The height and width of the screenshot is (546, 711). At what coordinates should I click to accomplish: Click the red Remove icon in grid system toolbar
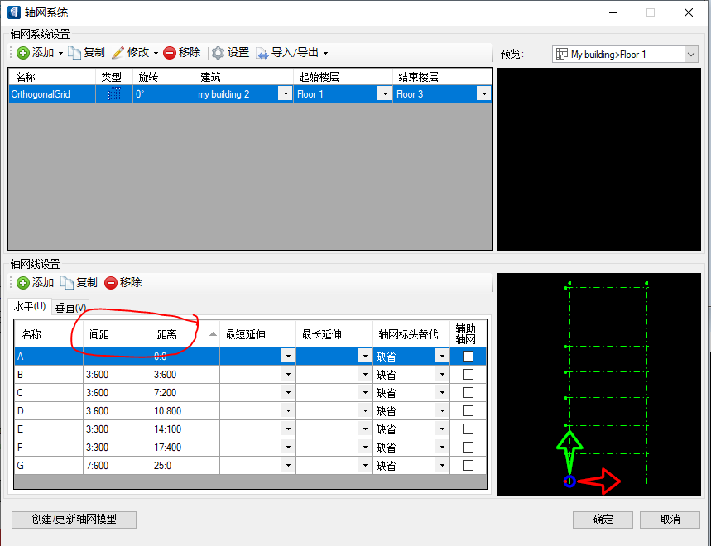170,53
